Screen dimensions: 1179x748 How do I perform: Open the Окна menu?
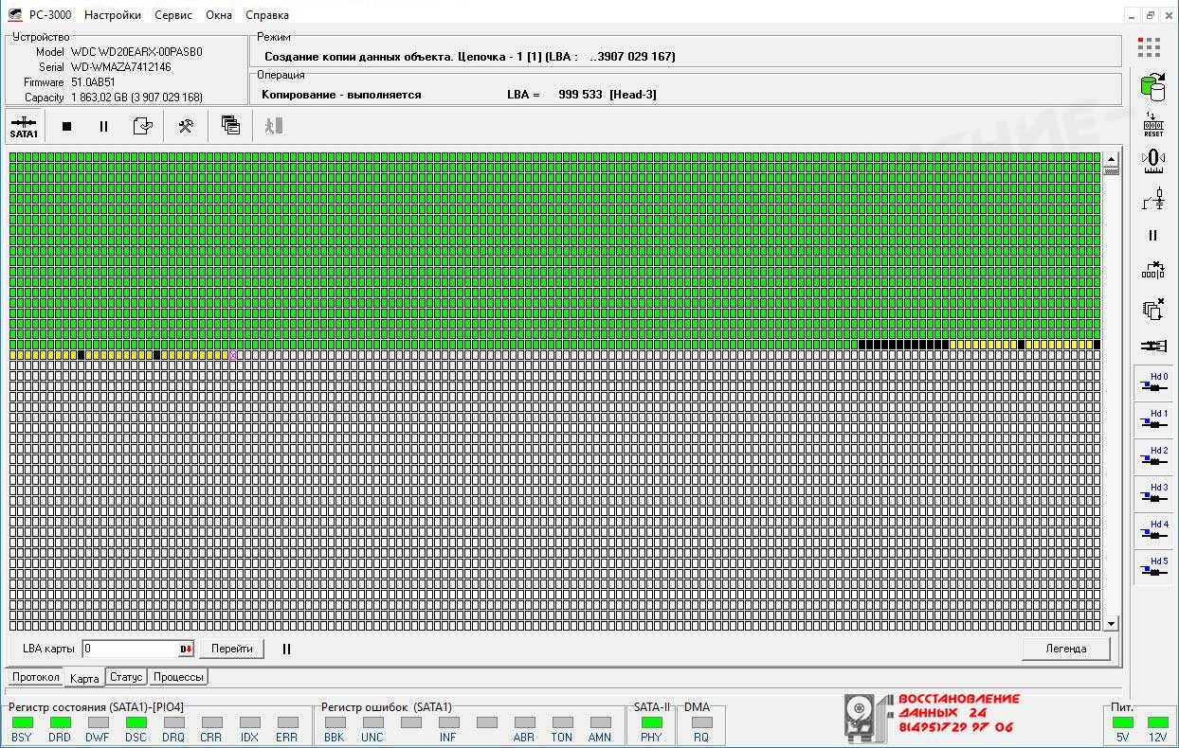[219, 15]
